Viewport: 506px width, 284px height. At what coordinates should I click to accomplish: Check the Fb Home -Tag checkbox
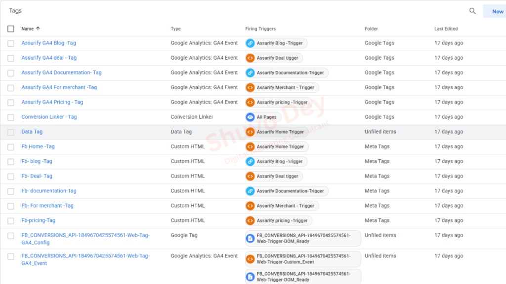point(11,147)
